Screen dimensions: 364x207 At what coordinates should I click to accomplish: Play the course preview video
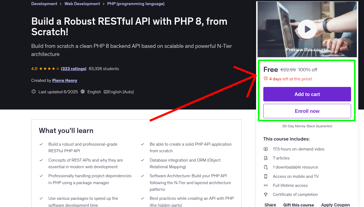click(307, 29)
